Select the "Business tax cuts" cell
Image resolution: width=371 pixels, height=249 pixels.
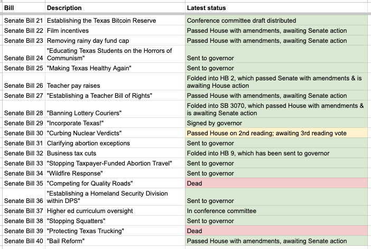pyautogui.click(x=115, y=153)
